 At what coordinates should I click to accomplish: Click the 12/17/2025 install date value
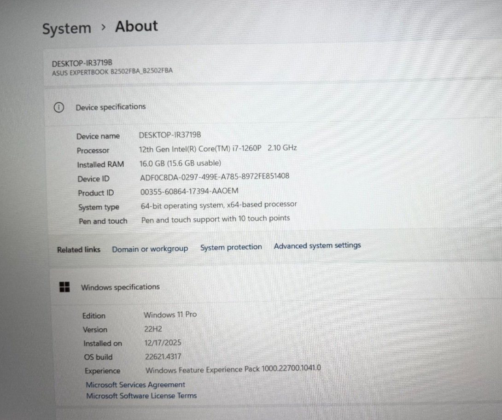pyautogui.click(x=163, y=343)
